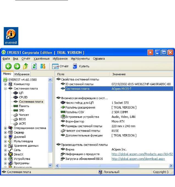This screenshot has height=187, width=175.
Task: Open the everest desktop shortcut icon
Action: pyautogui.click(x=11, y=36)
